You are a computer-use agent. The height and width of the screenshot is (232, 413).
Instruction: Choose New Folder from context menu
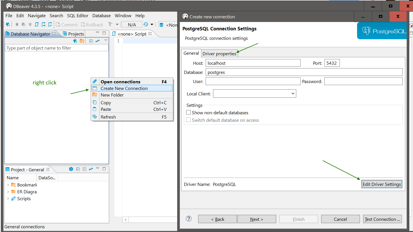[x=132, y=95]
